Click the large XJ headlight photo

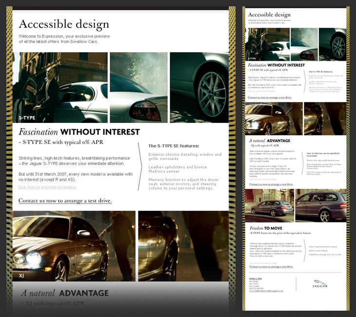tap(74, 246)
